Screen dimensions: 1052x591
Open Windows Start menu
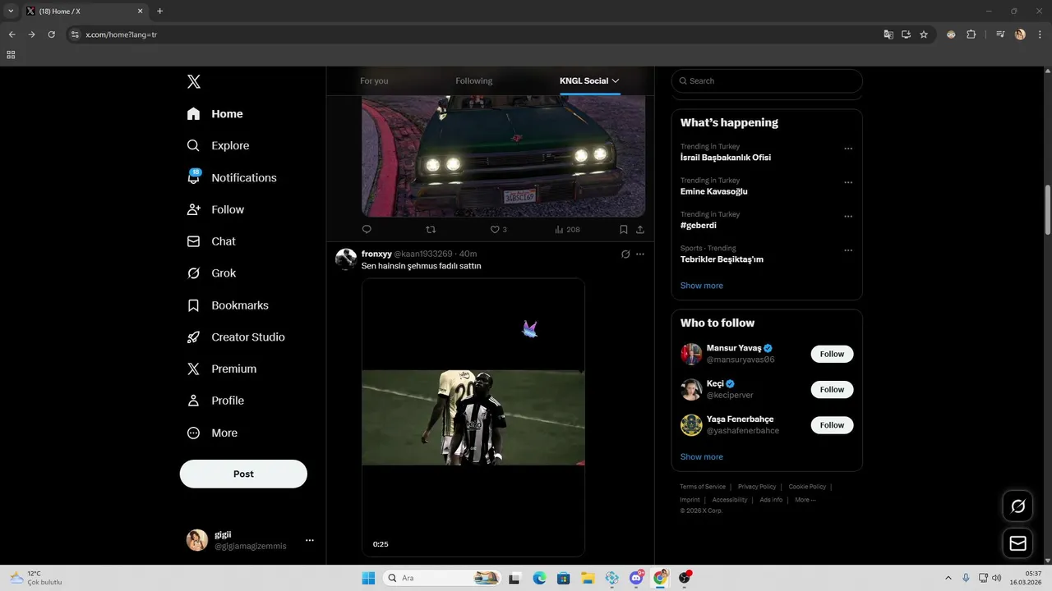pyautogui.click(x=368, y=578)
